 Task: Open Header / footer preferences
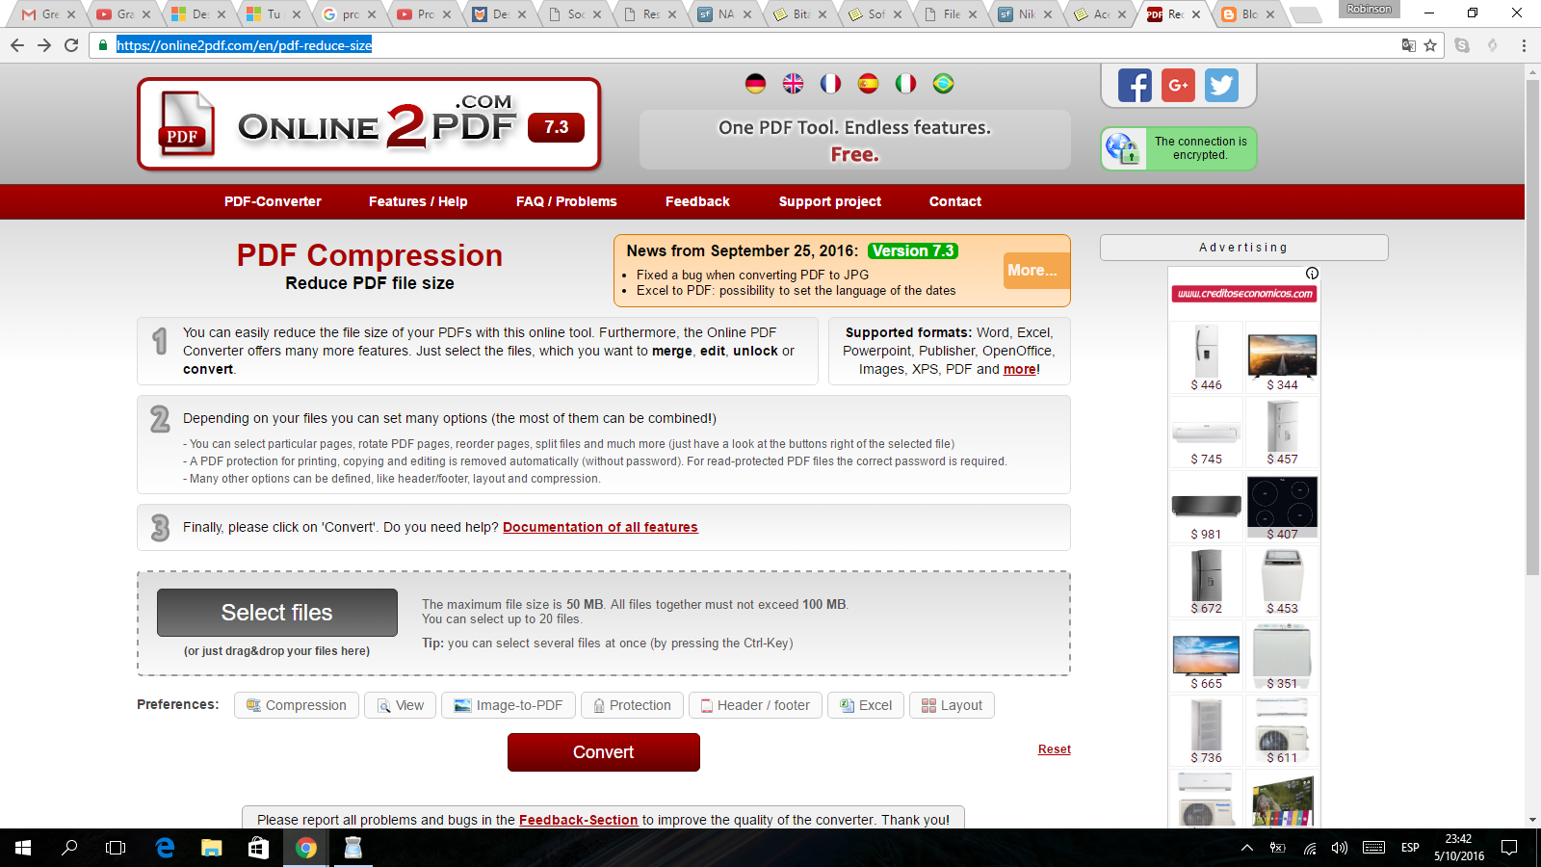point(756,705)
